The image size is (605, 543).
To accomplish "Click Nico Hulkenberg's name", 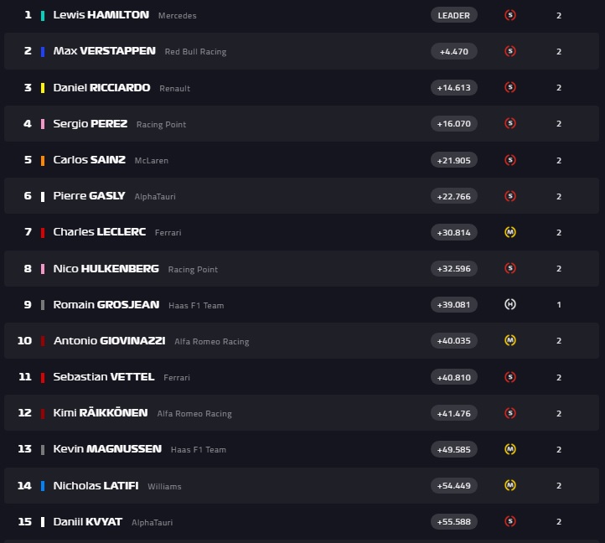I will pyautogui.click(x=106, y=269).
